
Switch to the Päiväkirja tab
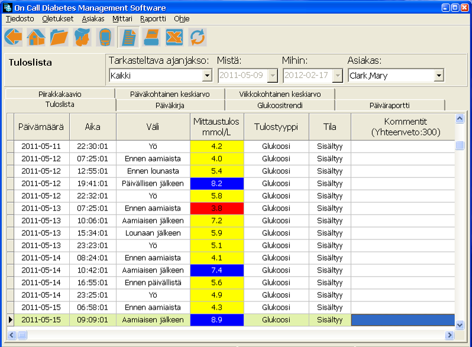pos(170,106)
